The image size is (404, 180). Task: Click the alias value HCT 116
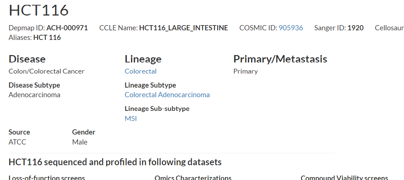[x=47, y=38]
